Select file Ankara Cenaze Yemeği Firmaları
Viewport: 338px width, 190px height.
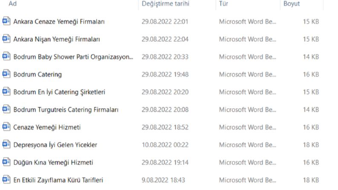tap(59, 22)
